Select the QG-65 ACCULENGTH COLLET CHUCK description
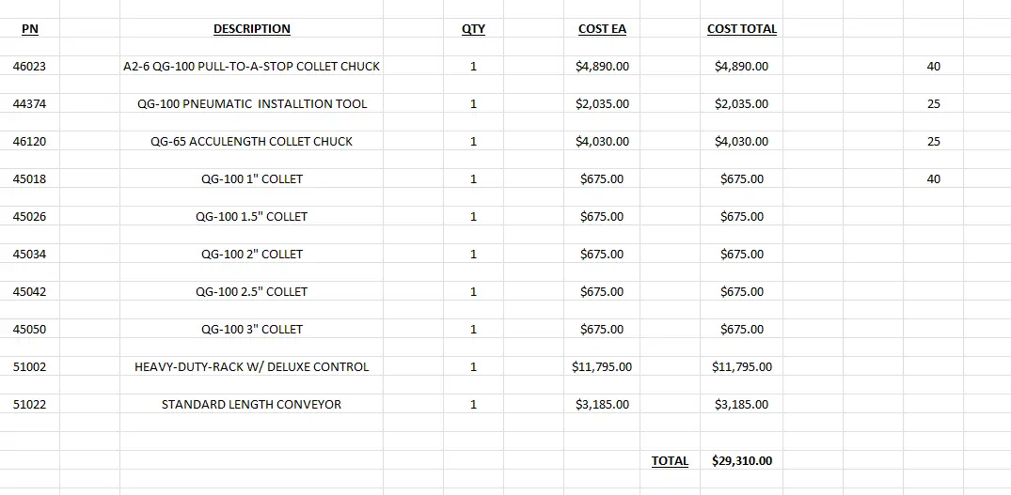 251,142
